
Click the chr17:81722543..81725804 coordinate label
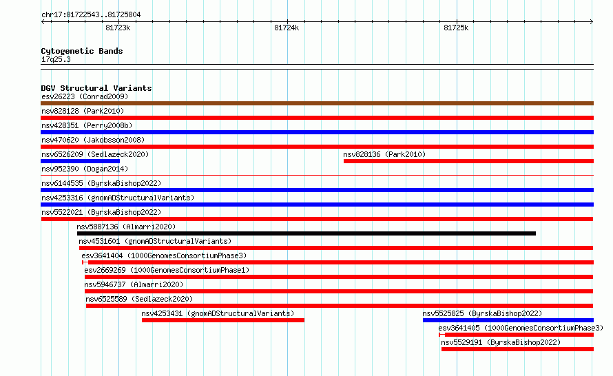click(x=91, y=15)
